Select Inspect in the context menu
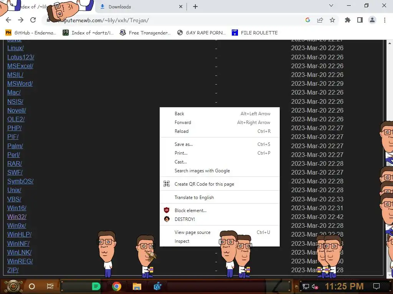 (220, 241)
